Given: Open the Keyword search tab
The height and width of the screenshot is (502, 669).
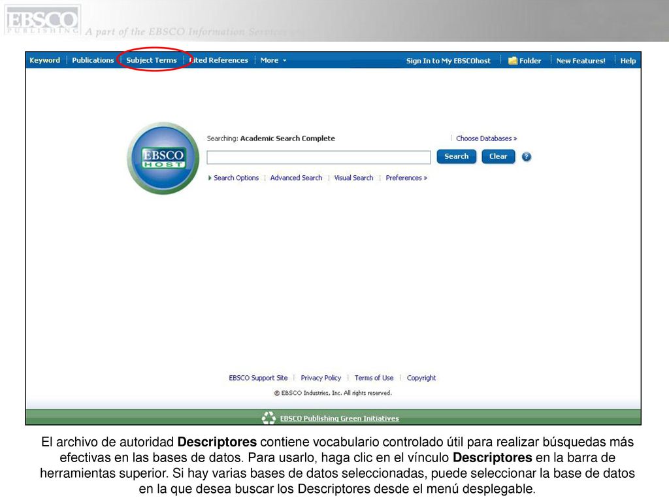Looking at the screenshot, I should click(x=45, y=60).
